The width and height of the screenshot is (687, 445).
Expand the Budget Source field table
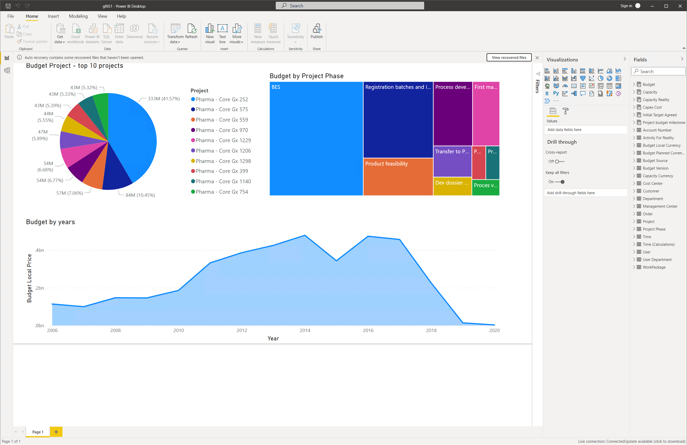(634, 160)
